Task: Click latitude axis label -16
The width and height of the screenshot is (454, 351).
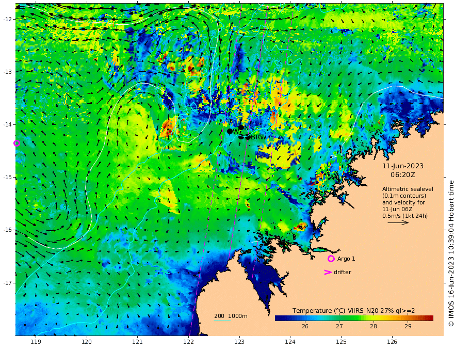Action: [x=8, y=230]
